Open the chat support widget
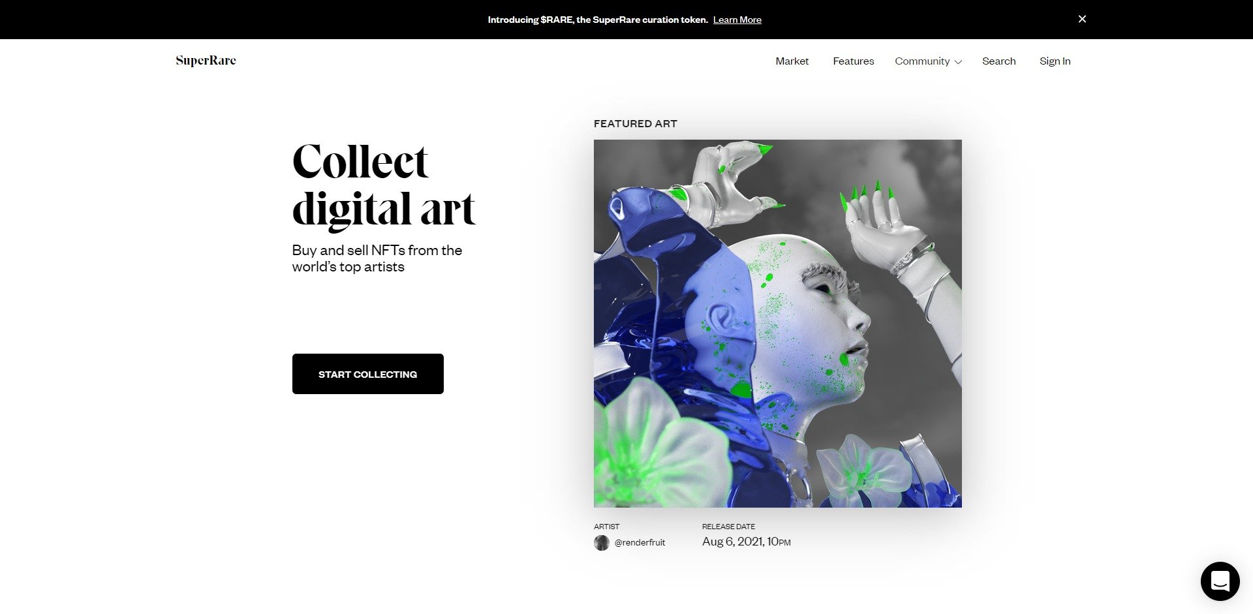1253x614 pixels. point(1220,581)
